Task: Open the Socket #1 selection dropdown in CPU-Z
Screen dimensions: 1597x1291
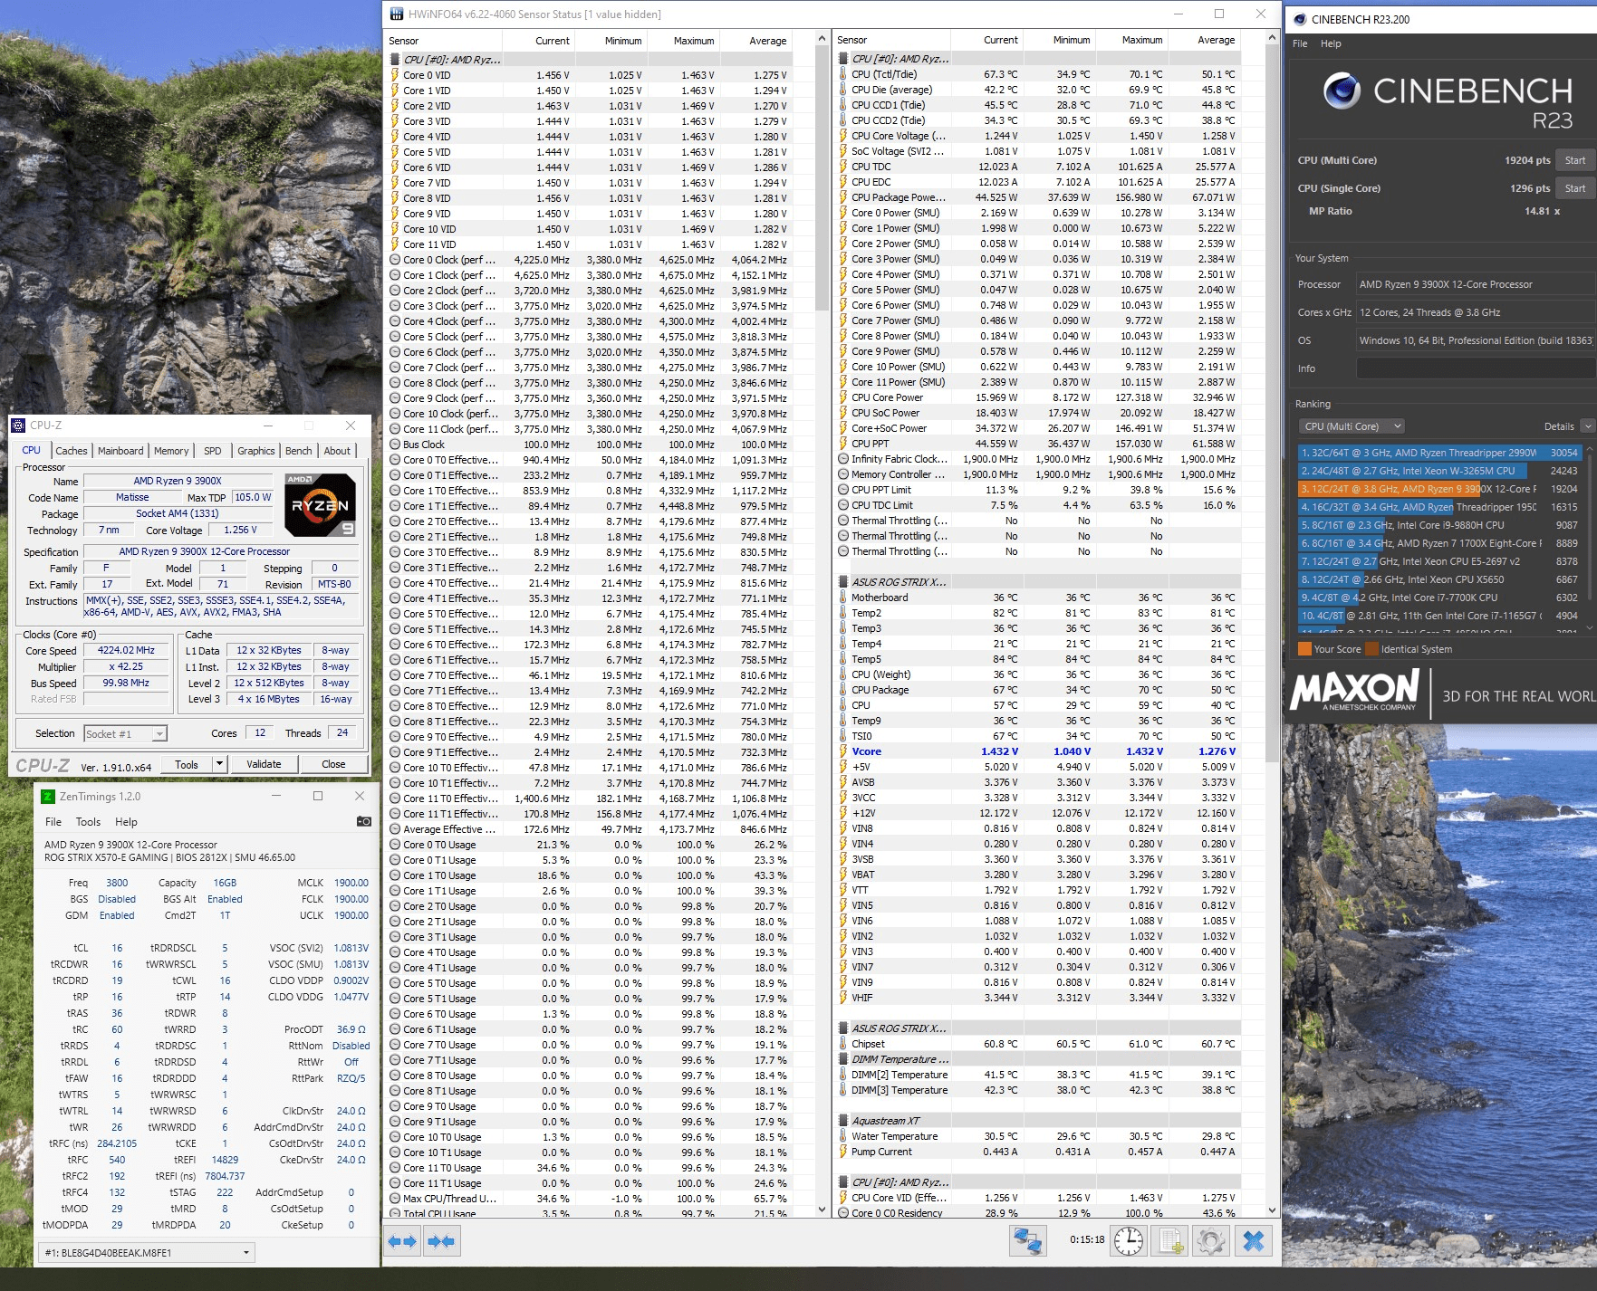Action: pyautogui.click(x=125, y=733)
